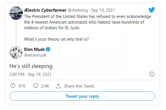Like the tweet with the heart icon

tap(13, 86)
